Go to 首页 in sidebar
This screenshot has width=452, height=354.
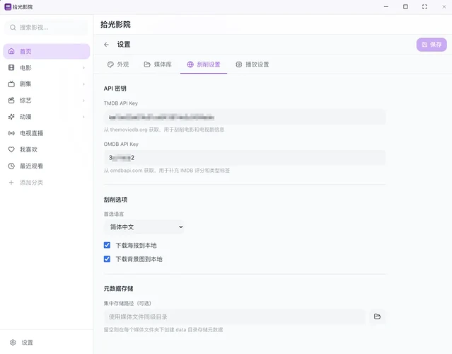pyautogui.click(x=25, y=52)
